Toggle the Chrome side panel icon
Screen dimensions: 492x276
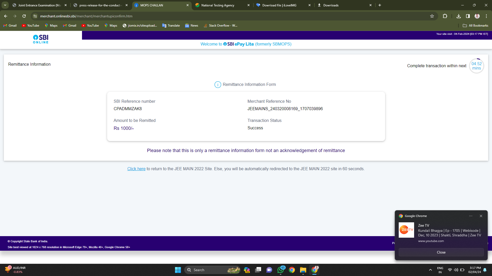coord(468,16)
